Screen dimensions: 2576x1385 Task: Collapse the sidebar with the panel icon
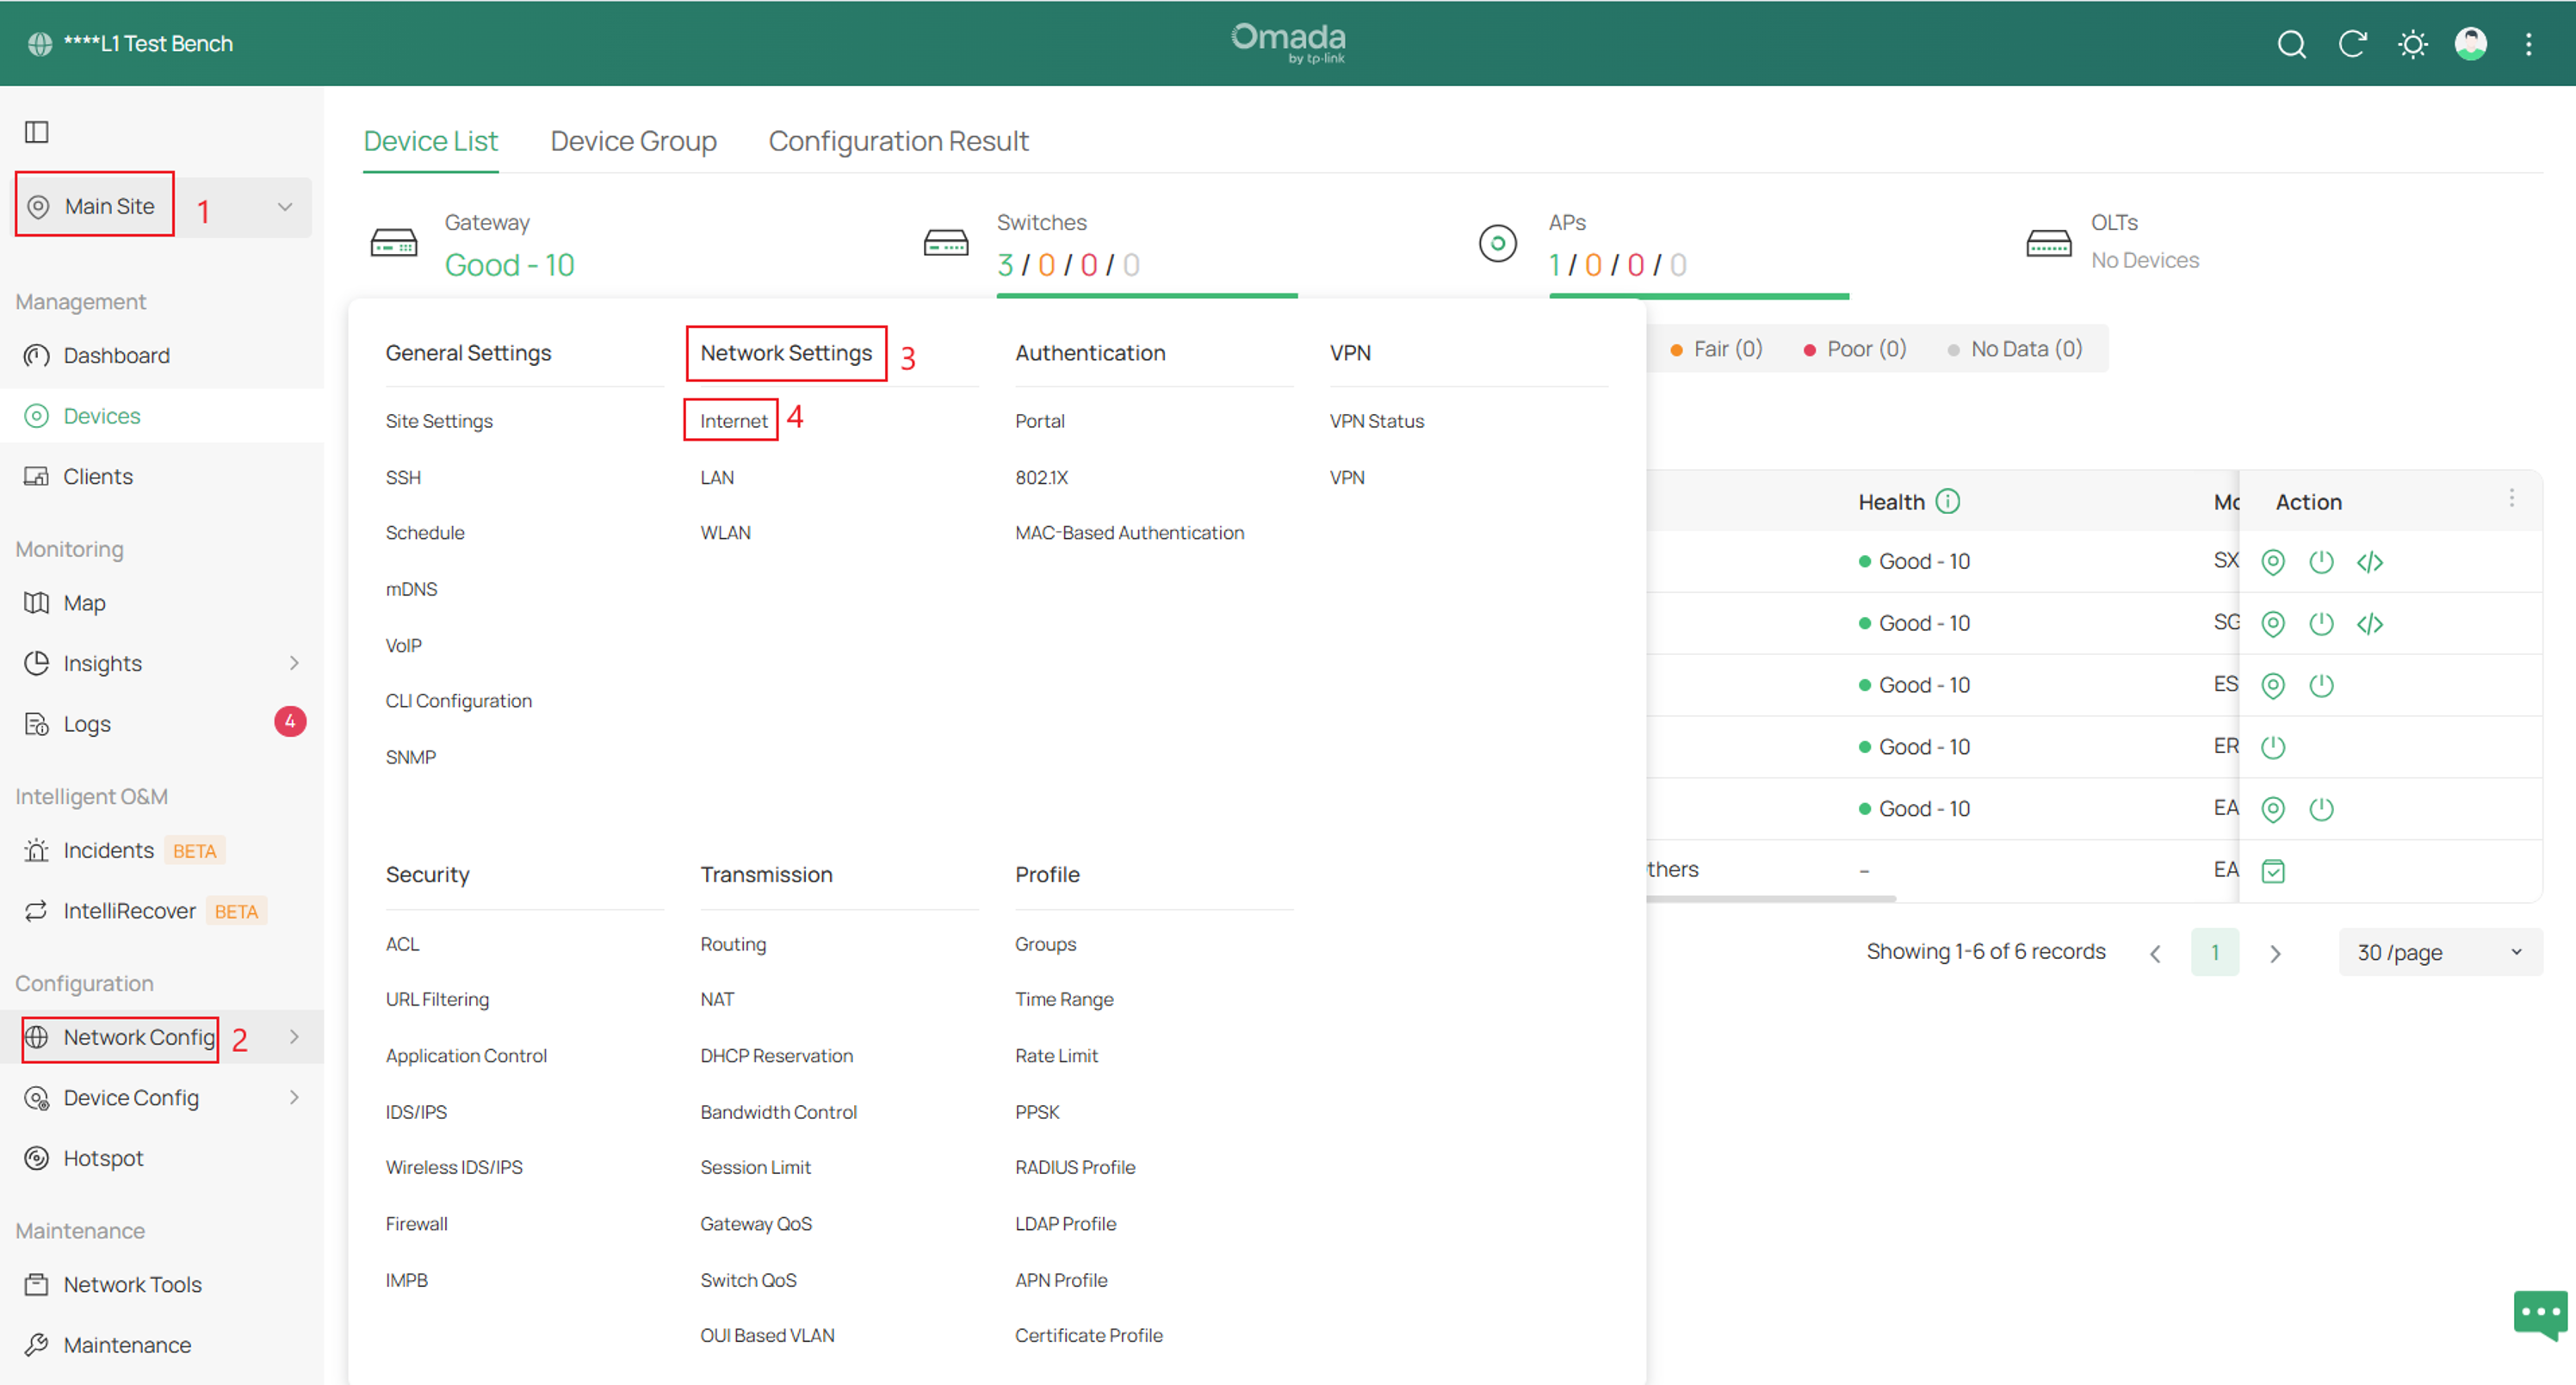37,132
